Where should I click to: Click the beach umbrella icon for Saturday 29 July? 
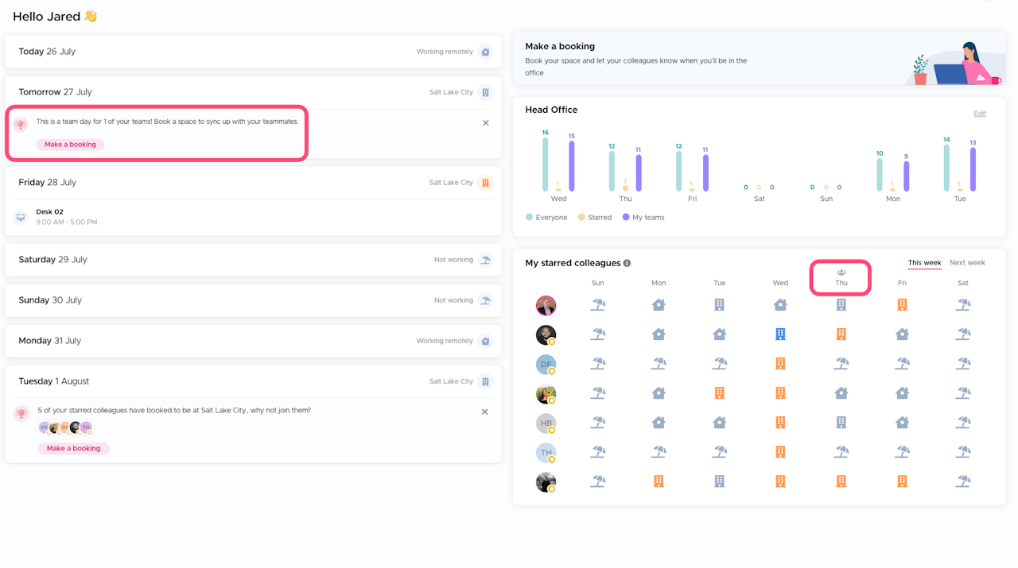point(485,260)
